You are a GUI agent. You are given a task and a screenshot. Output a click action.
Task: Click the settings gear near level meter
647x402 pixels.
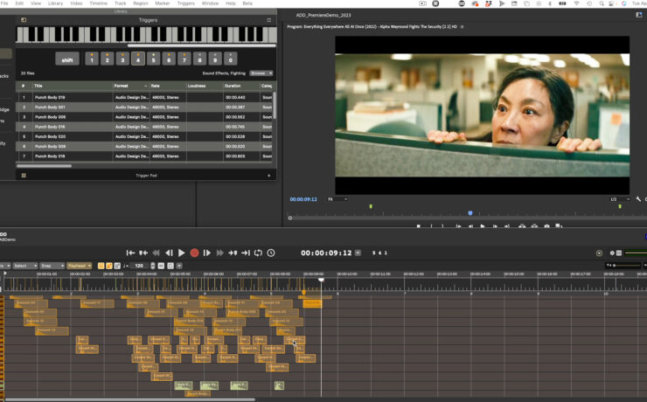612,253
